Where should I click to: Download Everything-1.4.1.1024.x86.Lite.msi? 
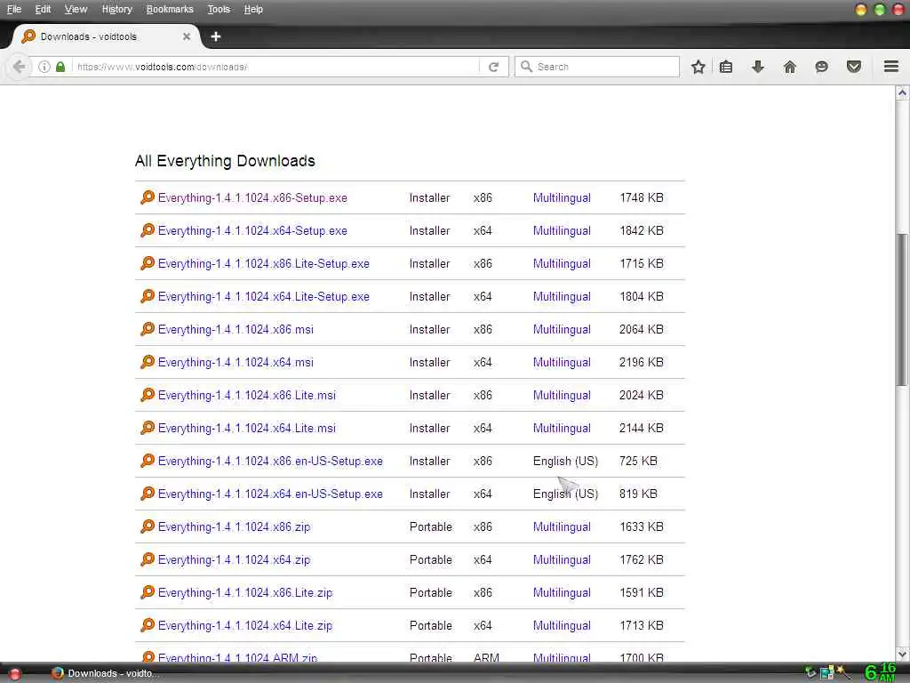pos(247,396)
